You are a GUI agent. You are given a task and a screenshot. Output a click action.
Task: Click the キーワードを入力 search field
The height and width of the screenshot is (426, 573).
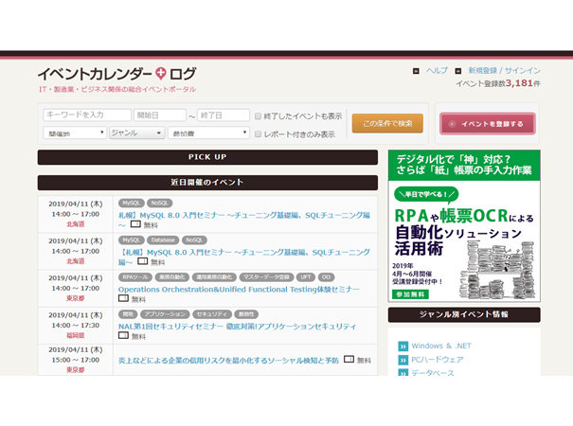click(87, 115)
